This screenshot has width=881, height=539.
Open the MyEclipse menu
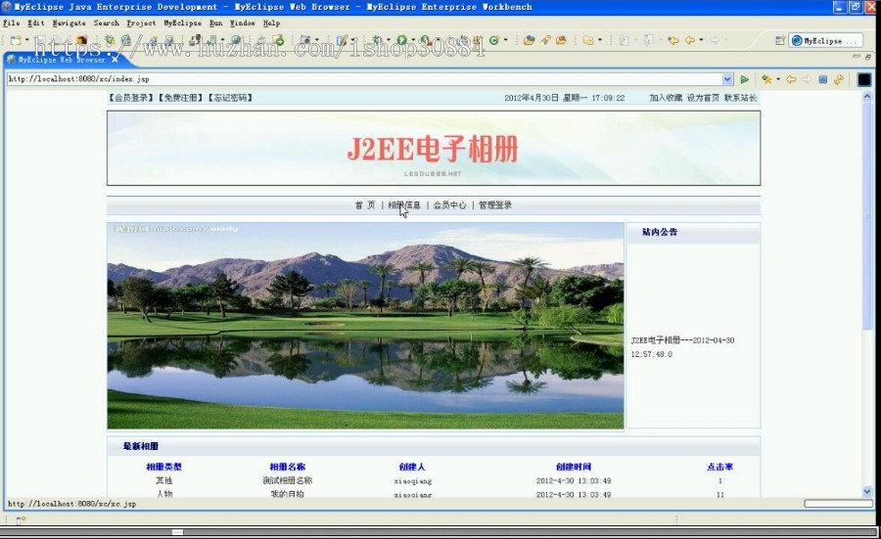tap(182, 23)
